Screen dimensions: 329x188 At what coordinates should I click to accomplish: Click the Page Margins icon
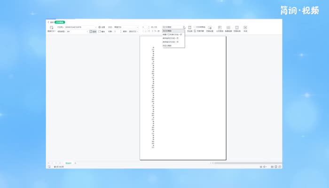pyautogui.click(x=190, y=28)
